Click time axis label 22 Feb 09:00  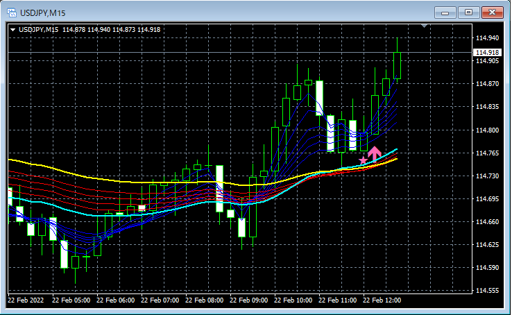pyautogui.click(x=249, y=300)
